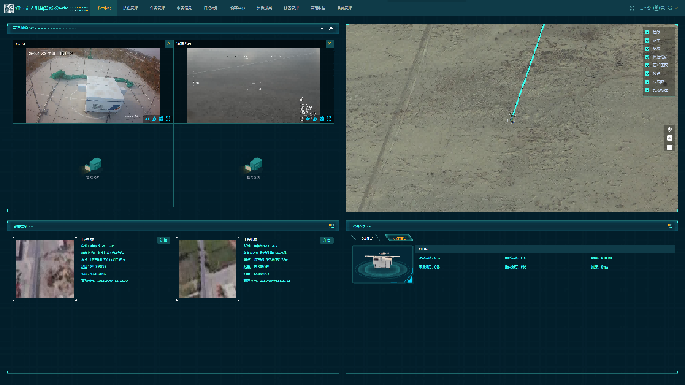Open the drone dock device thumbnail
The height and width of the screenshot is (385, 685).
(x=382, y=264)
